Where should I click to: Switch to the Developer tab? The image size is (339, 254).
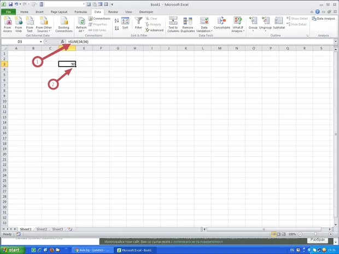[146, 12]
